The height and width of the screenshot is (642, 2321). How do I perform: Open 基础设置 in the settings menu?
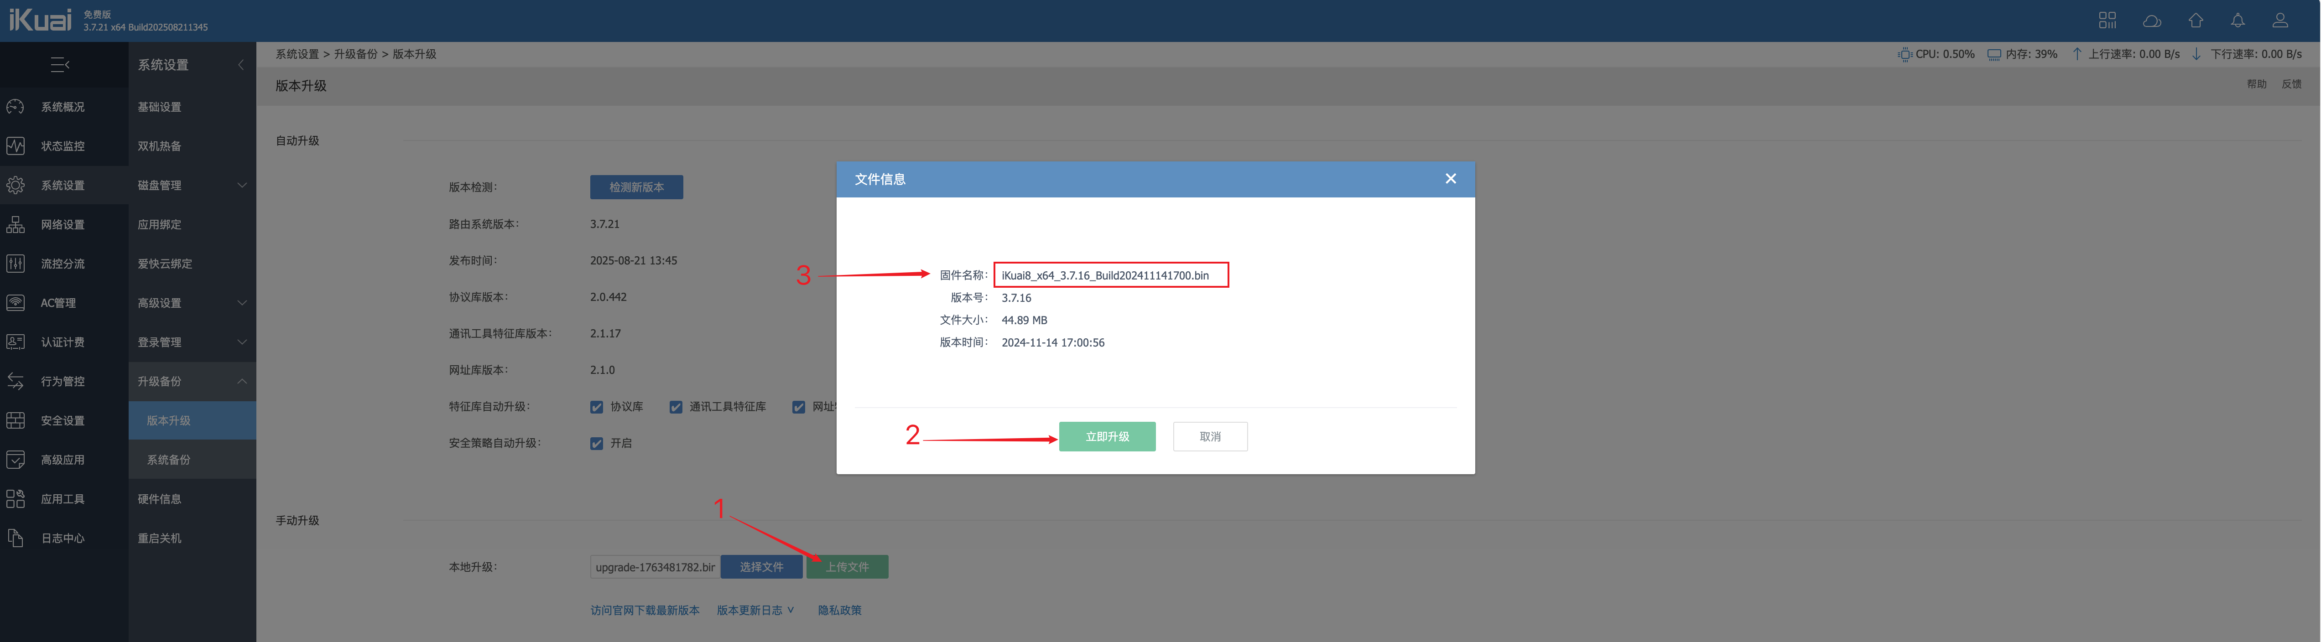[x=160, y=107]
